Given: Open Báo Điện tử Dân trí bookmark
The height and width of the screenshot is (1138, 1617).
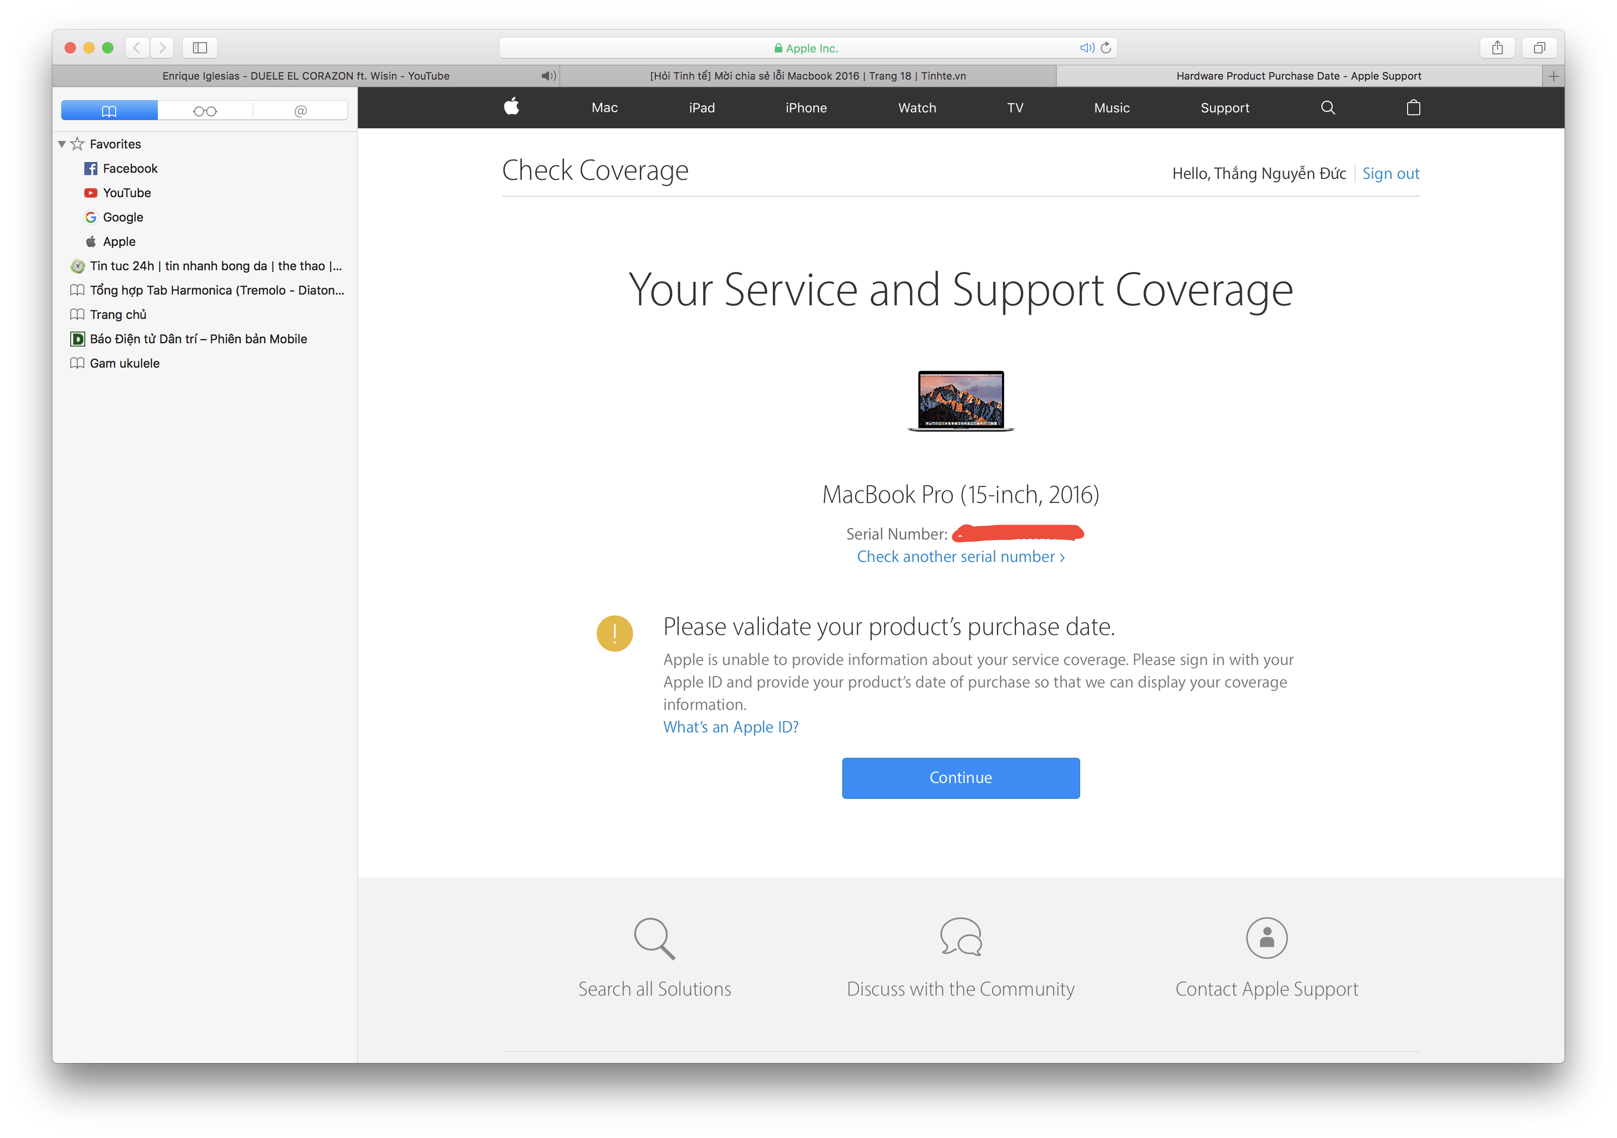Looking at the screenshot, I should click(189, 339).
